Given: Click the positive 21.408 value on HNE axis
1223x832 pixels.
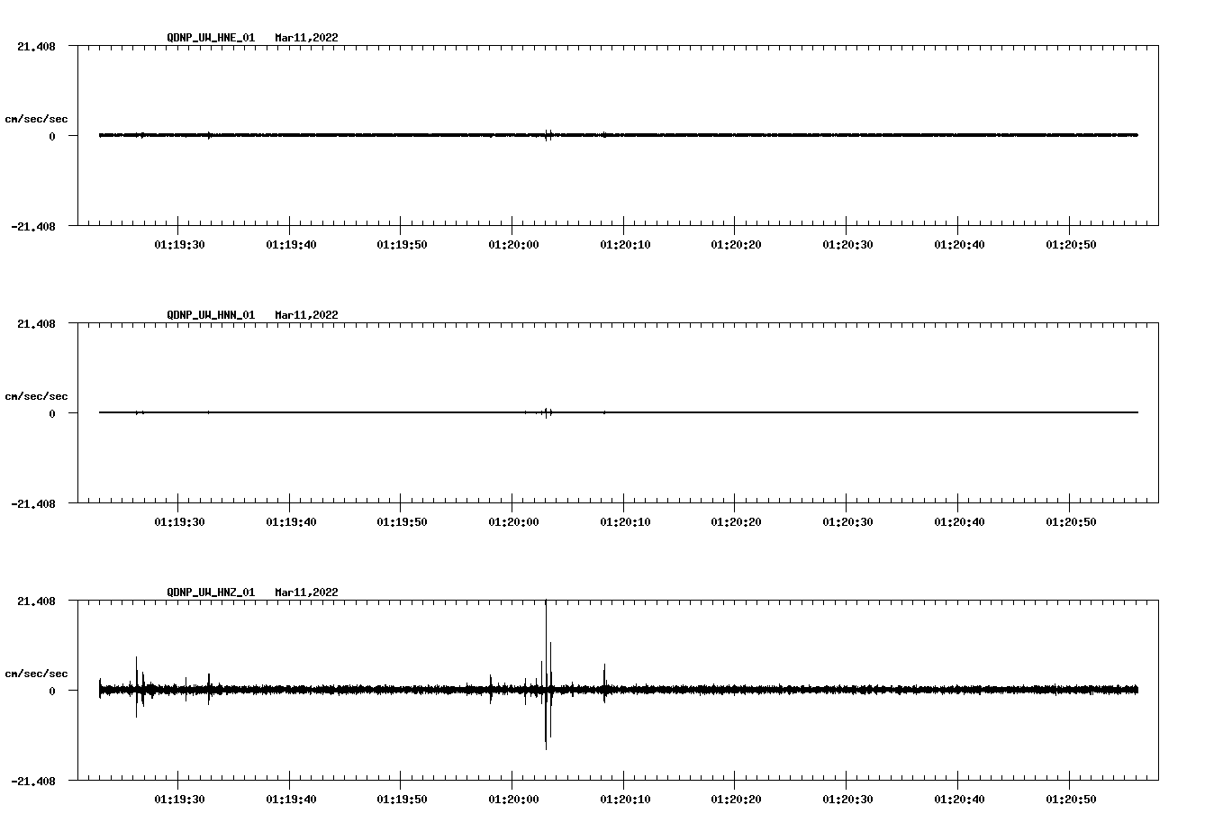Looking at the screenshot, I should pyautogui.click(x=36, y=46).
